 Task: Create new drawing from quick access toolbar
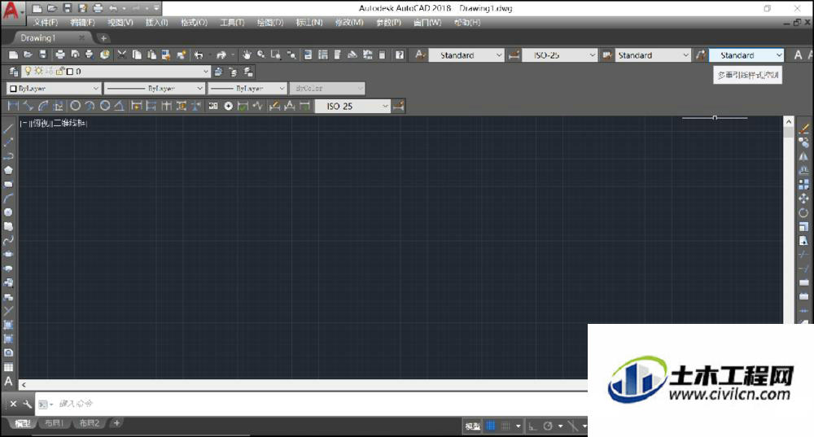click(x=37, y=8)
